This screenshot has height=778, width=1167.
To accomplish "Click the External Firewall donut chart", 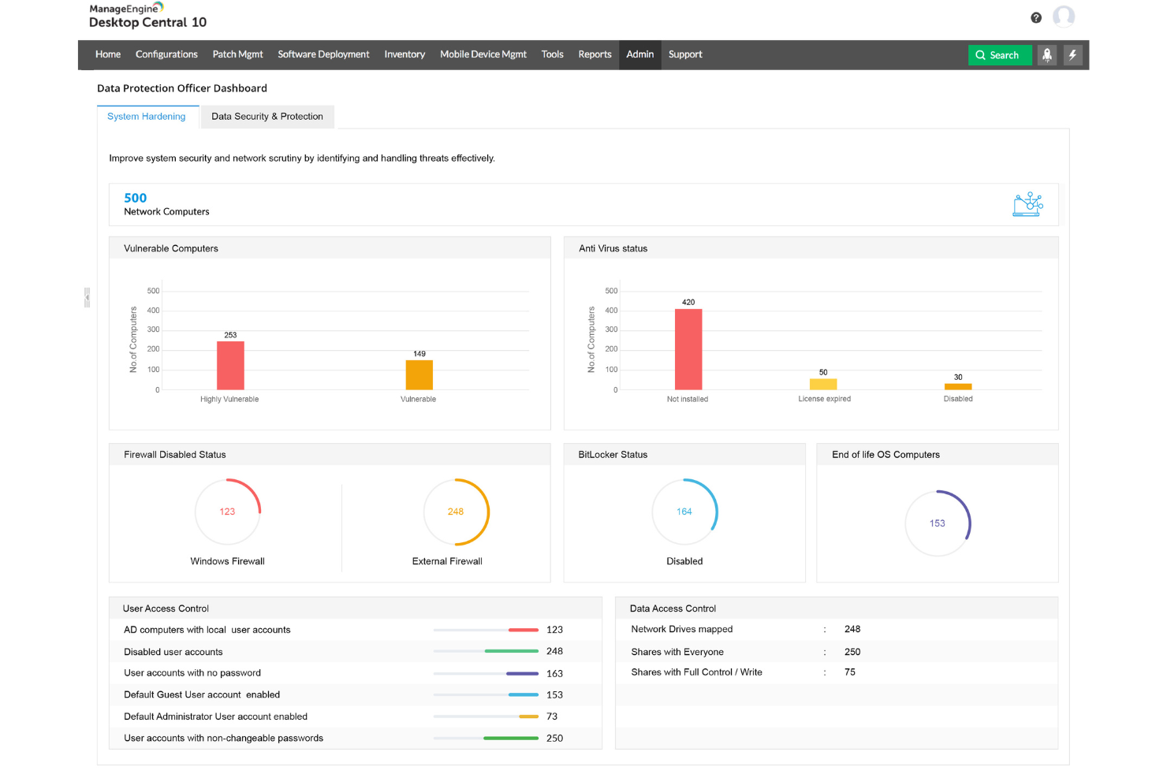I will click(x=456, y=512).
